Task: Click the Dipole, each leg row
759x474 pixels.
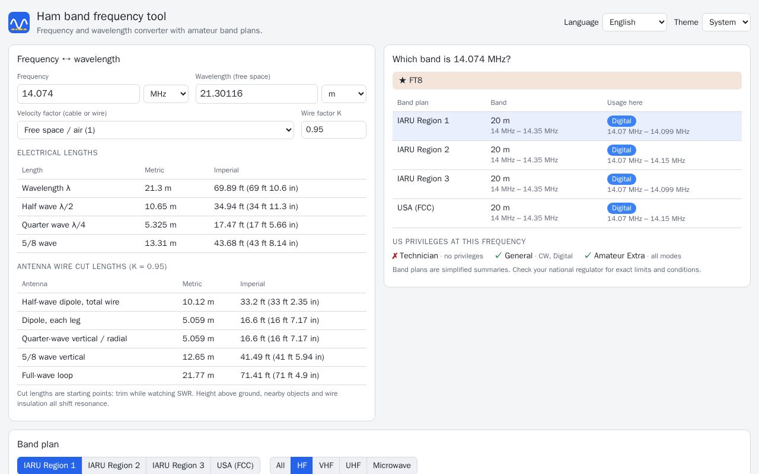Action: [x=192, y=321]
